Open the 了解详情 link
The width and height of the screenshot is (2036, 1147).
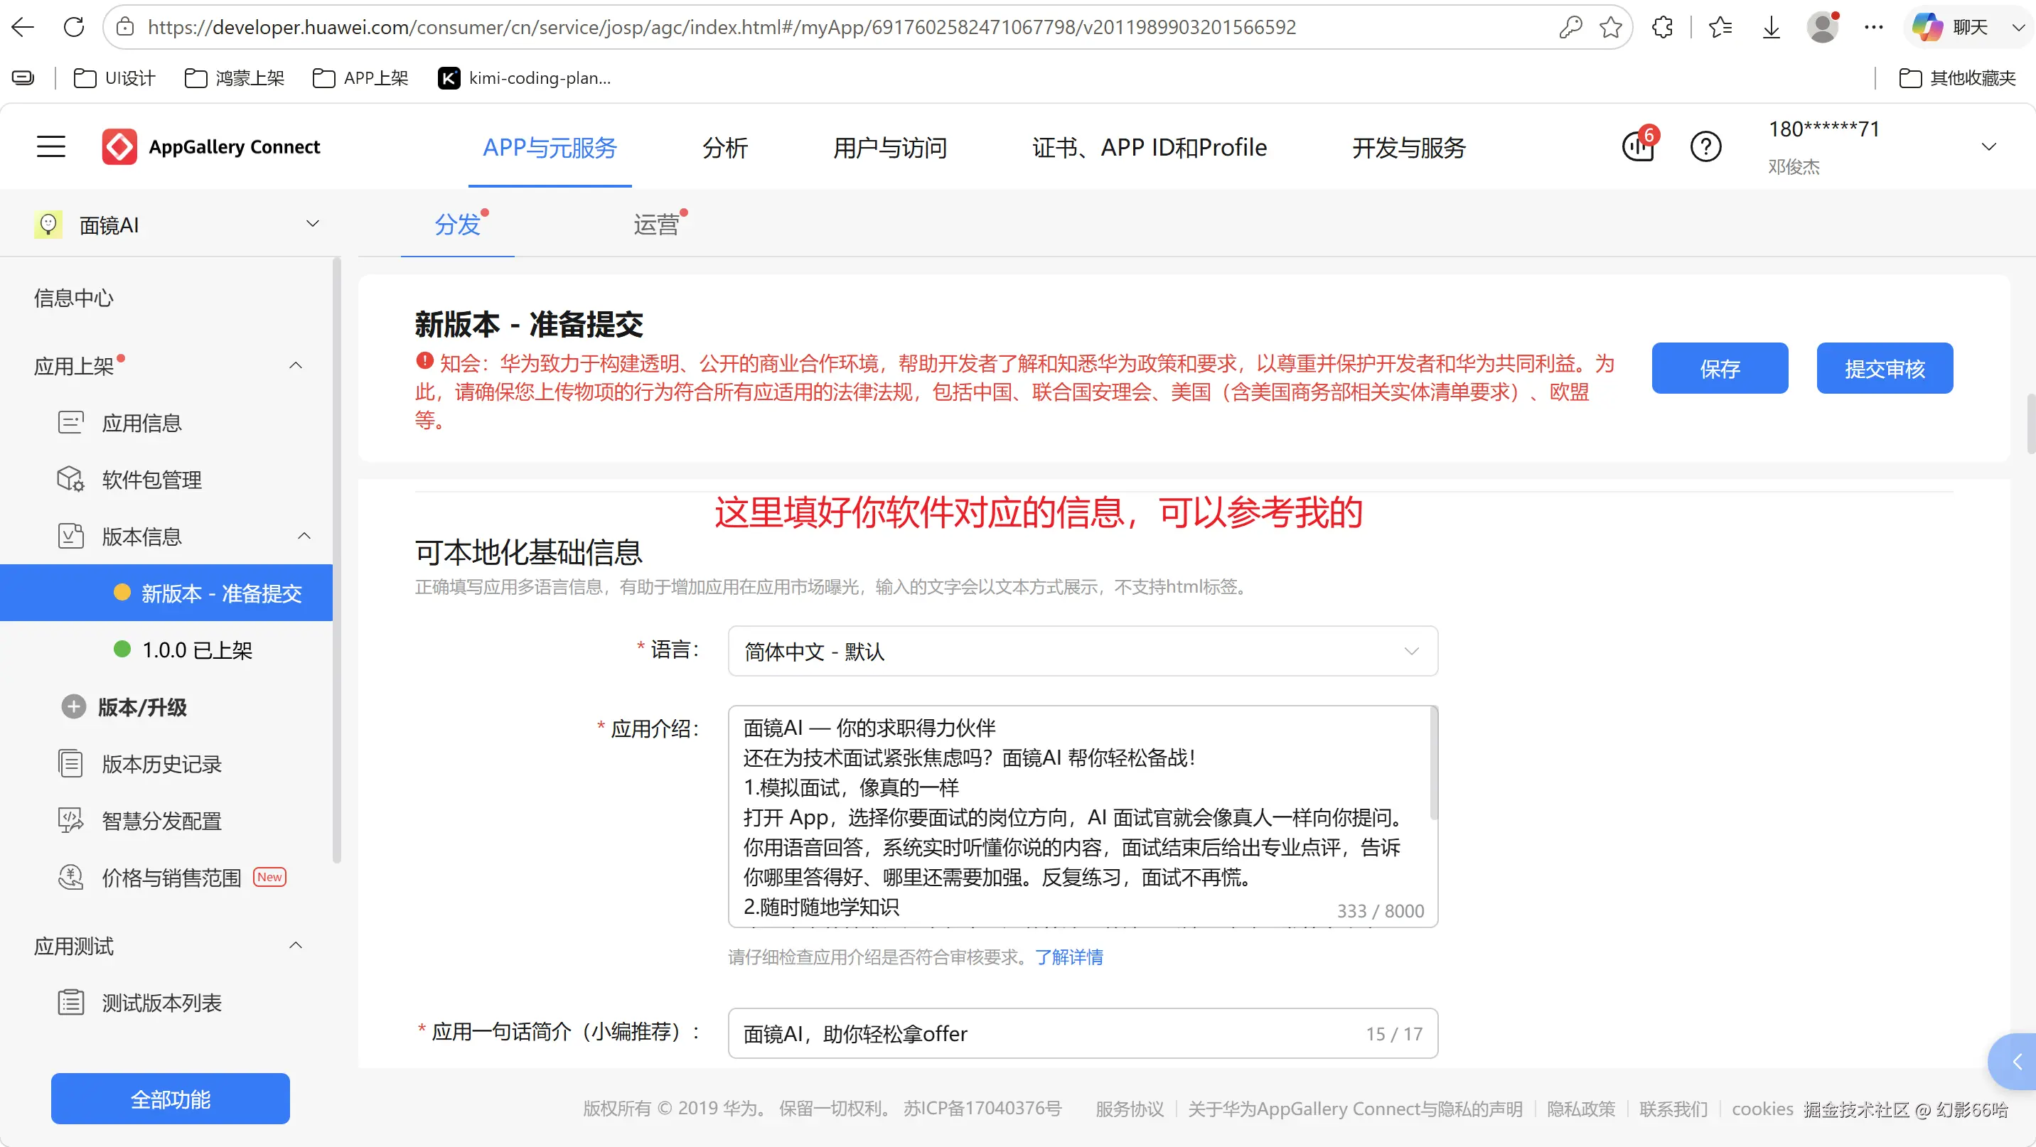(x=1069, y=957)
